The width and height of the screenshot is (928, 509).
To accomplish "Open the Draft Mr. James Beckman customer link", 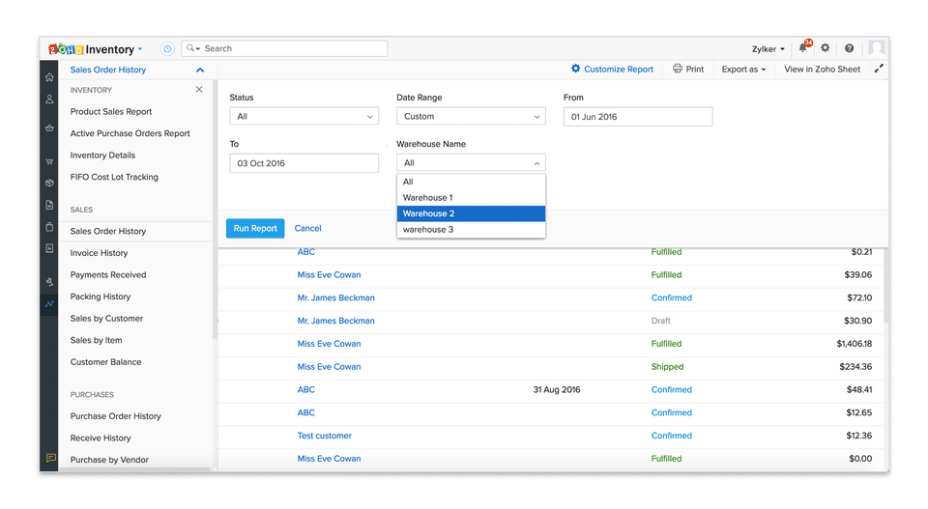I will (336, 321).
